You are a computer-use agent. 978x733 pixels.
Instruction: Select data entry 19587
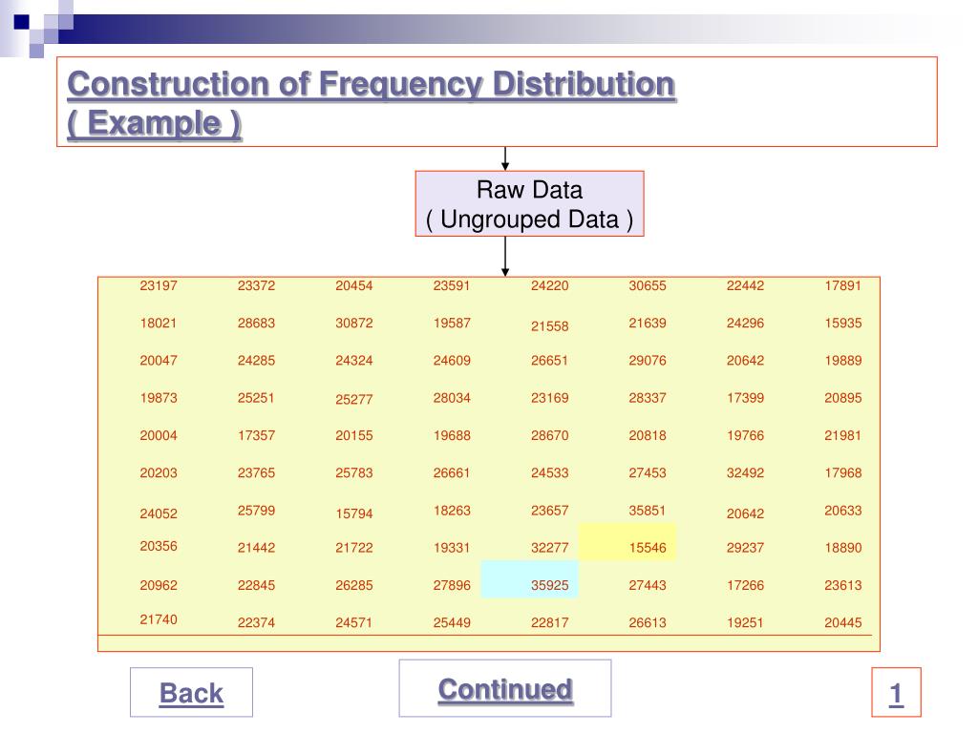point(452,323)
